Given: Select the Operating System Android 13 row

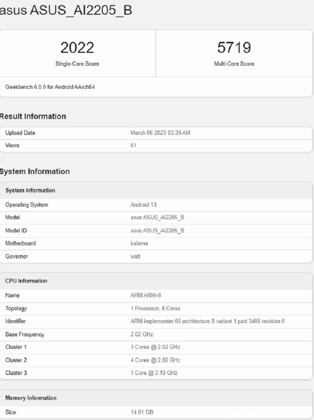Looking at the screenshot, I should point(156,205).
